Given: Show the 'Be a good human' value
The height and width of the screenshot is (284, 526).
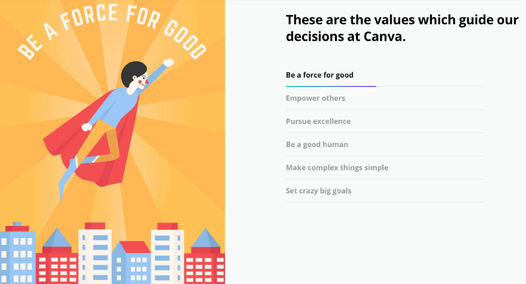Looking at the screenshot, I should (x=316, y=145).
